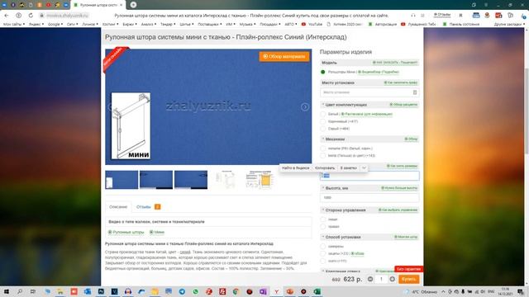Decrease quantity with the minus icon
This screenshot has width=529, height=297.
370,279
